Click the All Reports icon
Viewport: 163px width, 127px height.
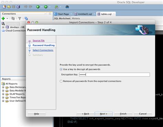3,84
